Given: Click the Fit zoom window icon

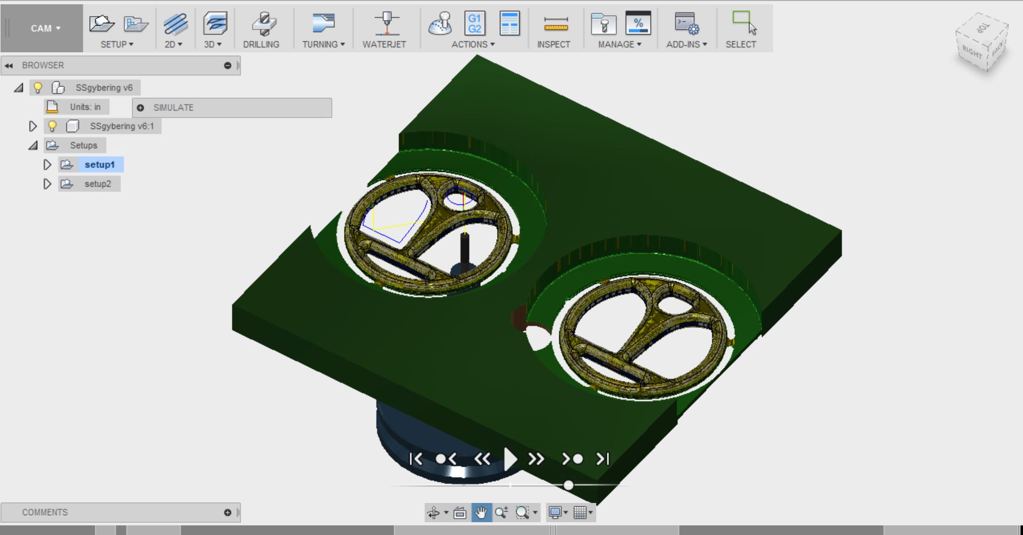Looking at the screenshot, I should tap(522, 513).
